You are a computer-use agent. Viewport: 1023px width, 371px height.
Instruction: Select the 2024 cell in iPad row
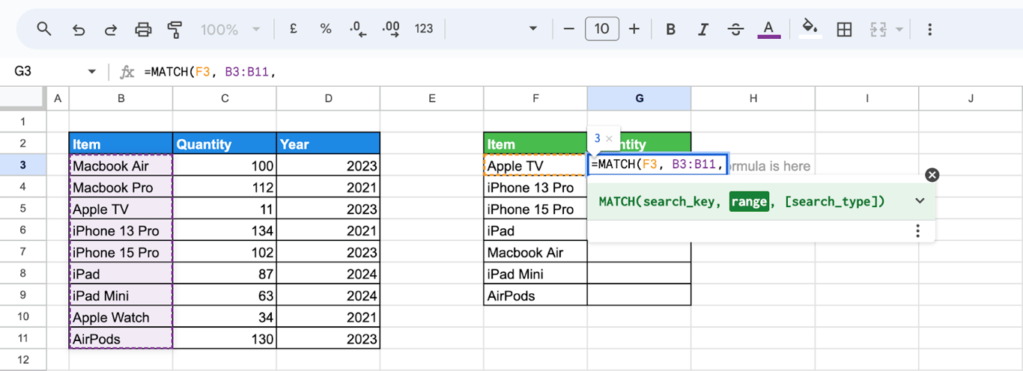point(328,274)
